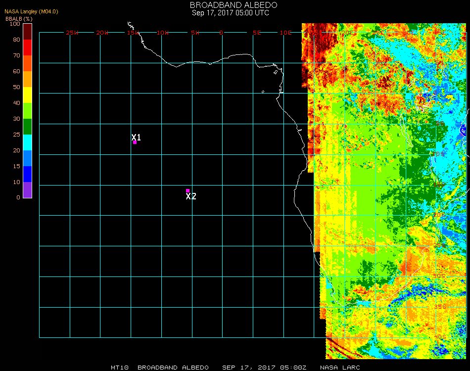The height and width of the screenshot is (371, 470).
Task: Pick the purple 0–10% legend swatch
Action: click(27, 189)
